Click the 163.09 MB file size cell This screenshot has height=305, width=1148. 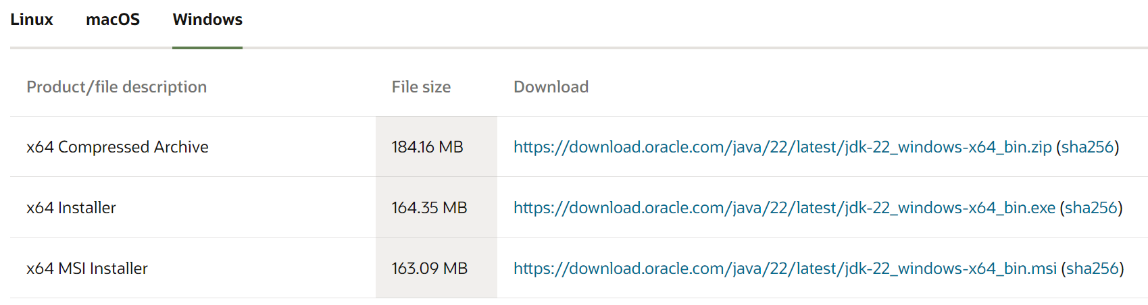pos(429,269)
